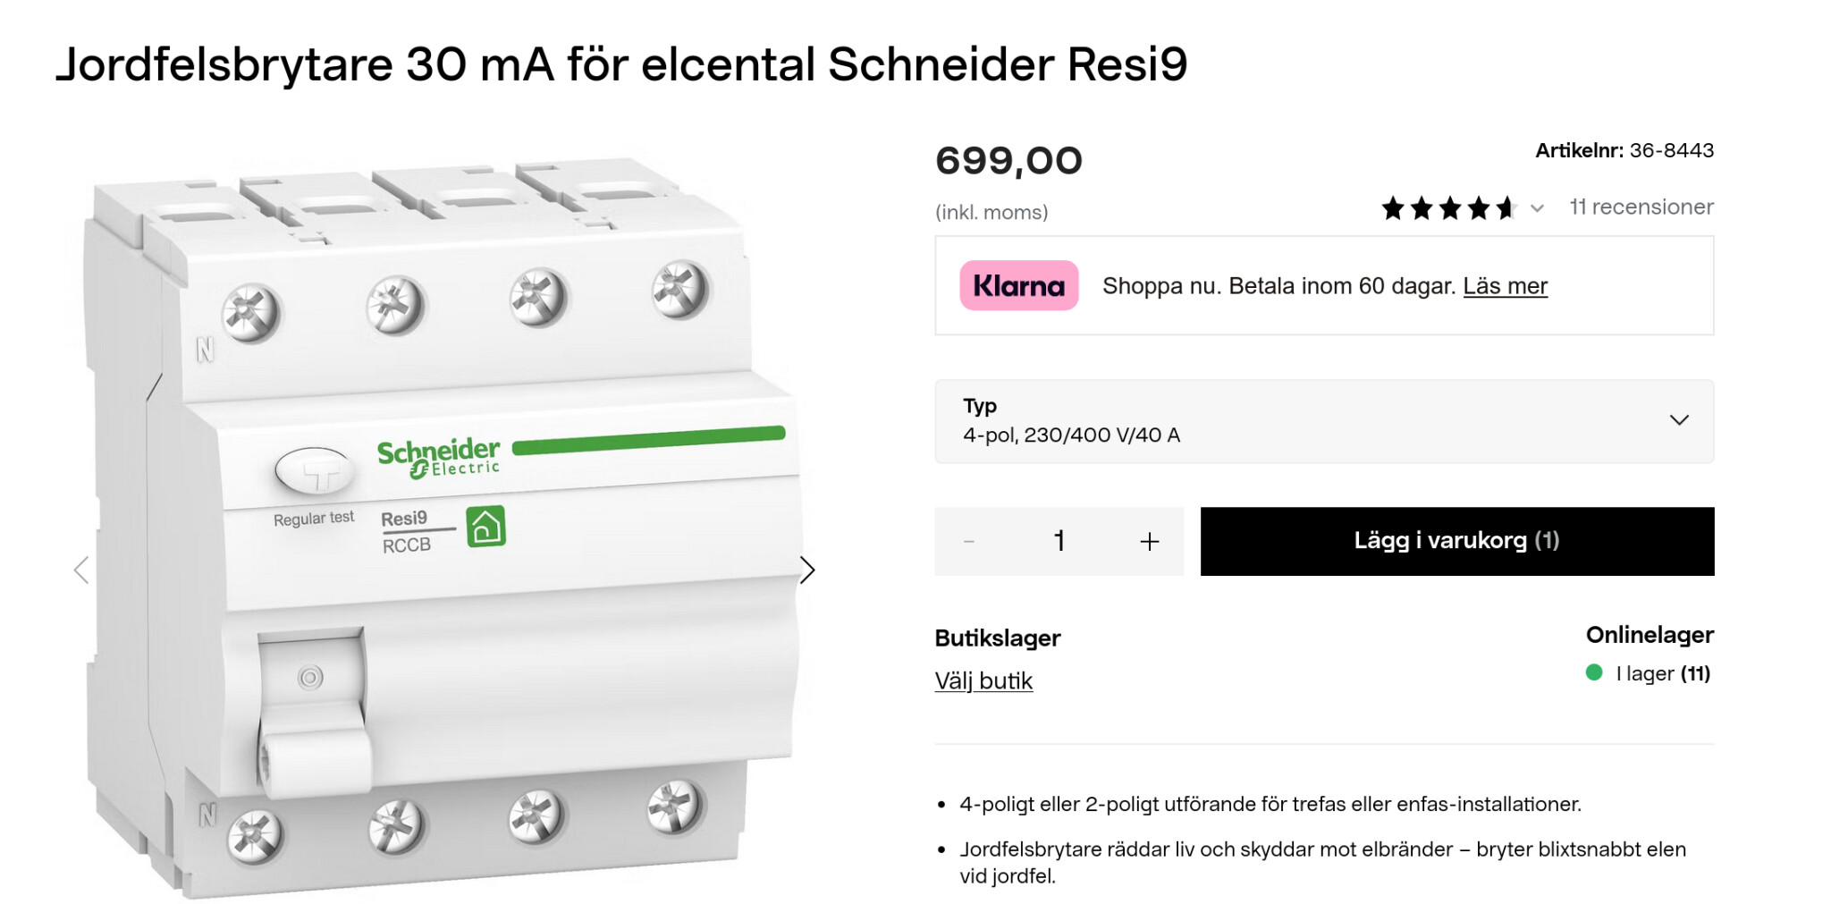
Task: Open the Typ dropdown selector
Action: [1323, 421]
